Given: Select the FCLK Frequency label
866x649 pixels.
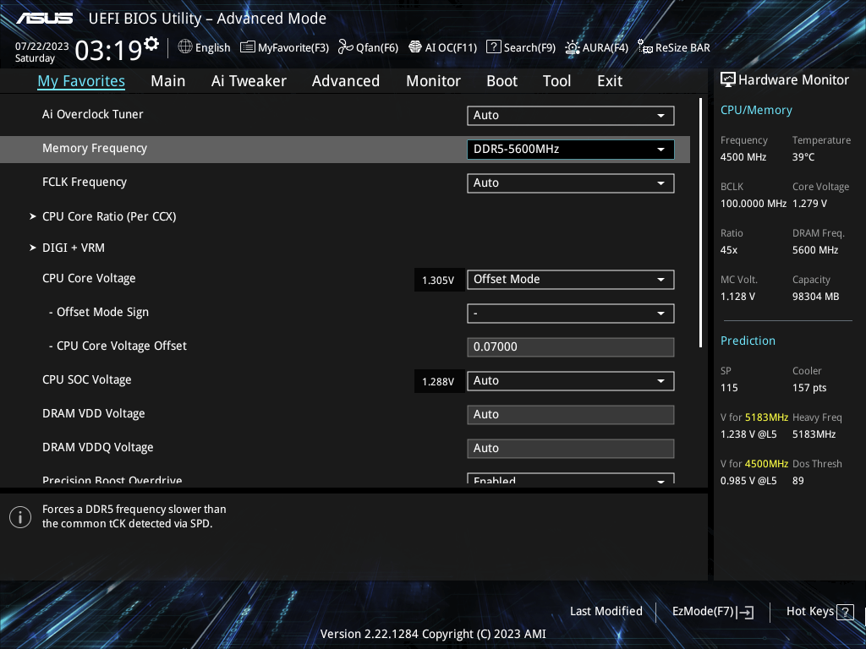Looking at the screenshot, I should point(85,183).
